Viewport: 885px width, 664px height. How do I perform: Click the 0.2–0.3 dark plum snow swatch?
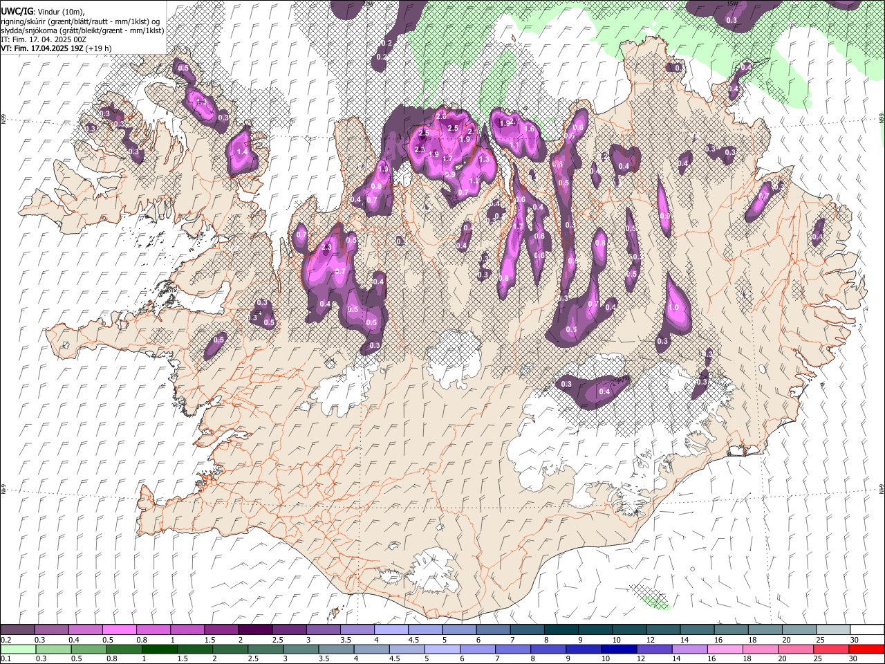pos(18,630)
